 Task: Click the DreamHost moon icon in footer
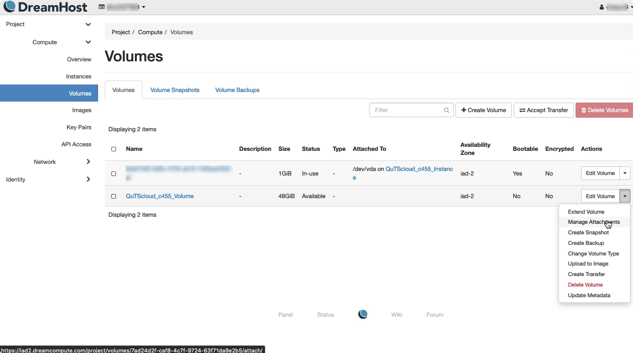tap(363, 314)
